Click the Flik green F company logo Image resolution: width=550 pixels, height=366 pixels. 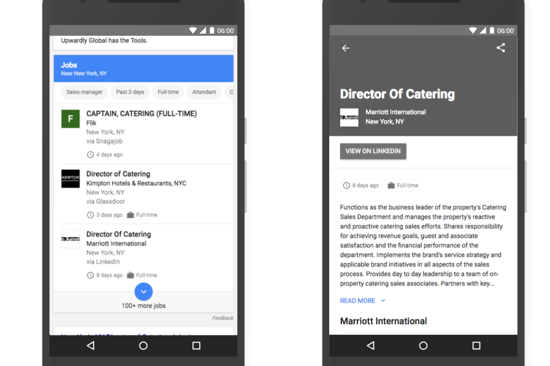coord(70,119)
